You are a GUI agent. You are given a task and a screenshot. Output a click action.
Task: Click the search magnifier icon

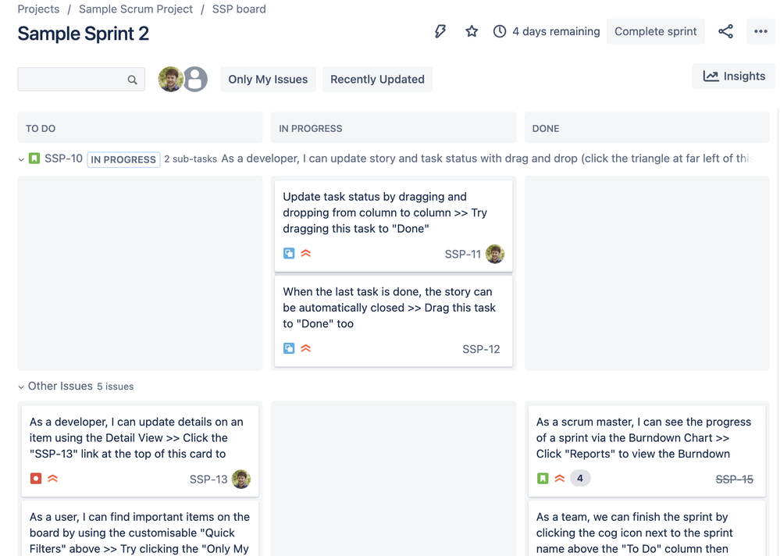132,80
